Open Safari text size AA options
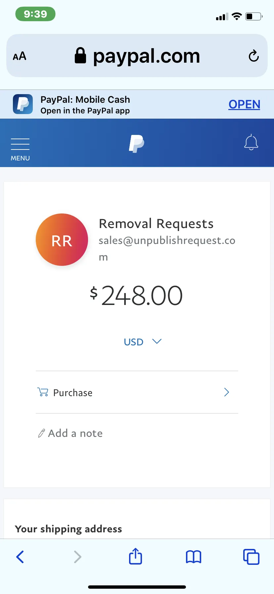Viewport: 274px width, 594px height. point(20,56)
